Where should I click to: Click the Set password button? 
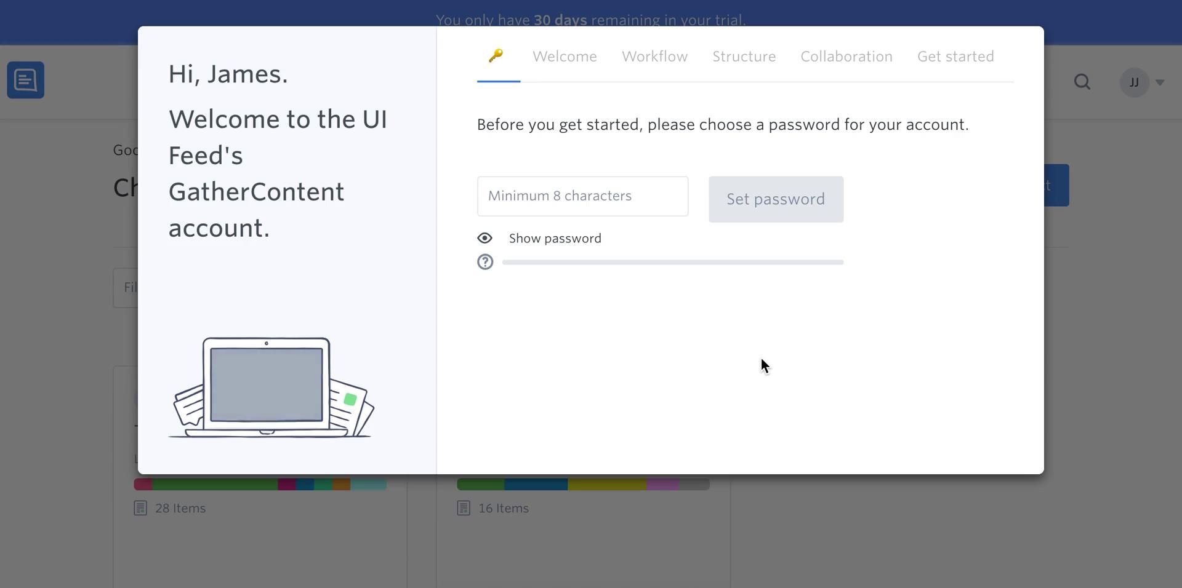coord(776,199)
